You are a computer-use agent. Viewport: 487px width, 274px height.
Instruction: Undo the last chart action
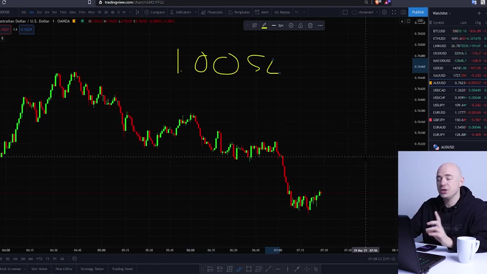coord(297,12)
